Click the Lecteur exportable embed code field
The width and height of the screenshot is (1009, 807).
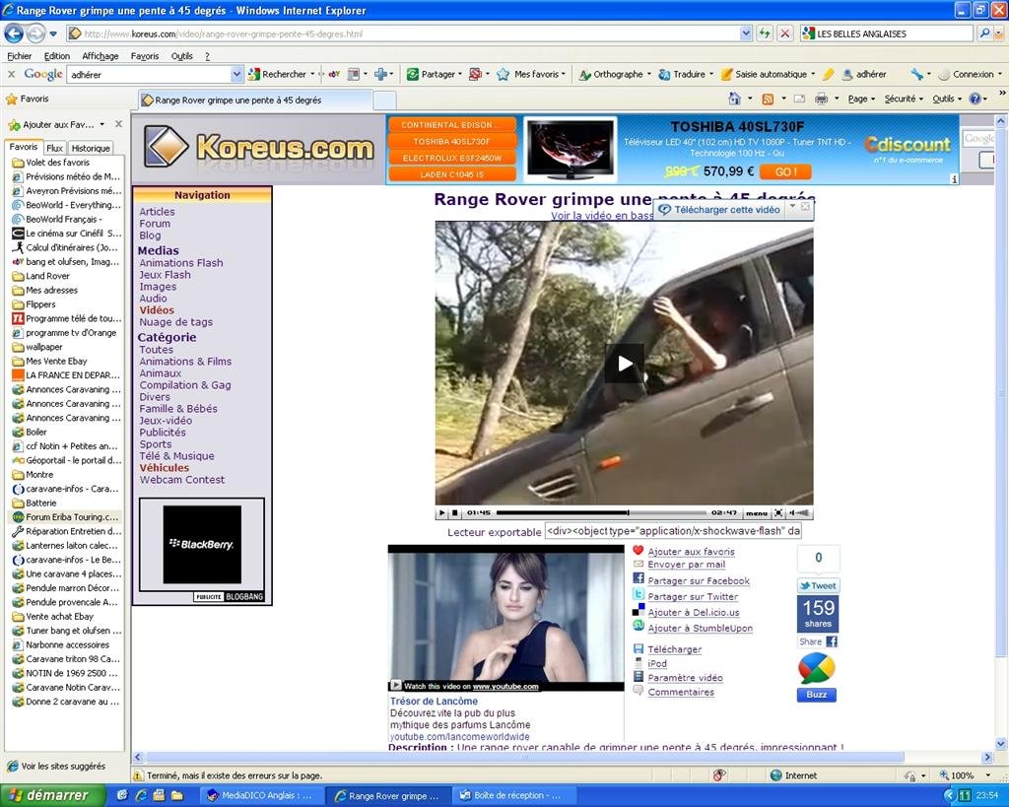pyautogui.click(x=674, y=531)
